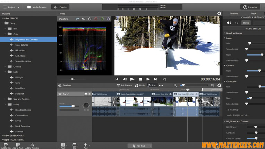Select the Lens Flare plug-in

(x=20, y=88)
